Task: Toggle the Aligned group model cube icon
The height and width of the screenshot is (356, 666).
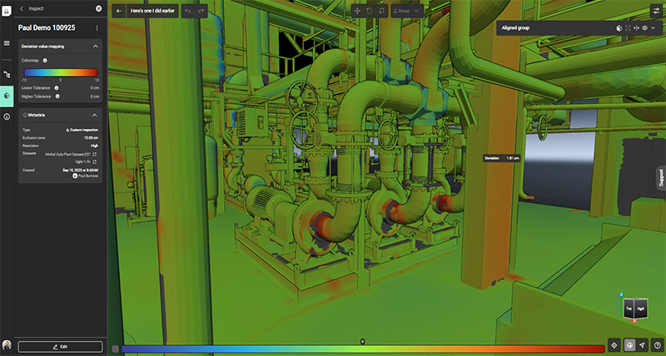Action: 619,27
